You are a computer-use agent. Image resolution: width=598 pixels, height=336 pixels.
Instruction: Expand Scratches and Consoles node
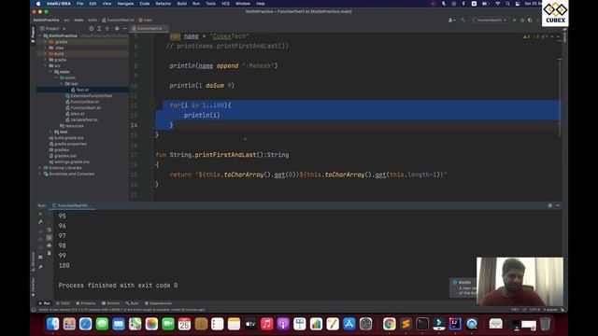[x=40, y=174]
